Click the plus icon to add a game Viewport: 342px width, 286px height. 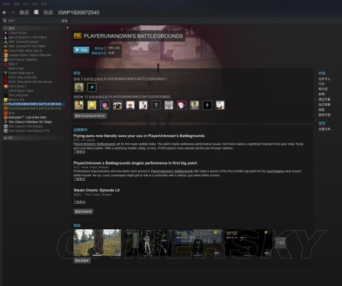67,28
